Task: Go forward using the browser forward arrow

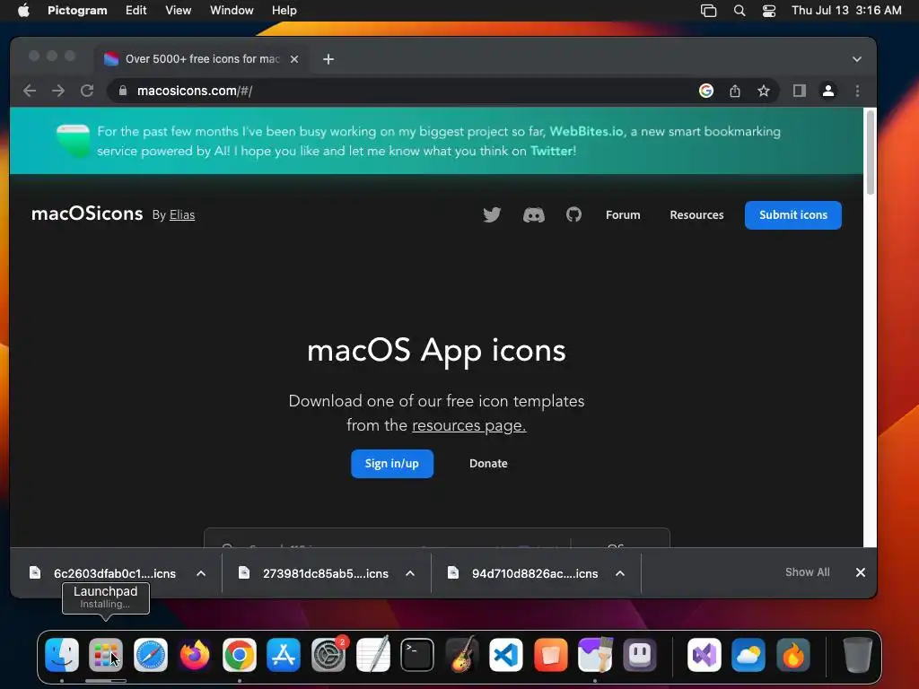Action: 58,91
